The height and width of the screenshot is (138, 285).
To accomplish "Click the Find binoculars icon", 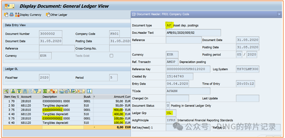I will click(25, 91).
